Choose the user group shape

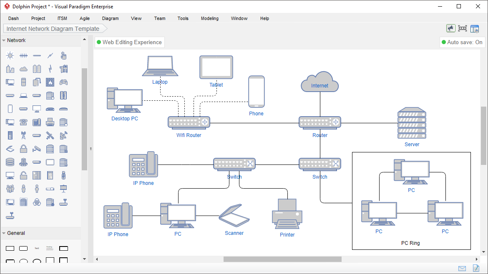(10, 189)
